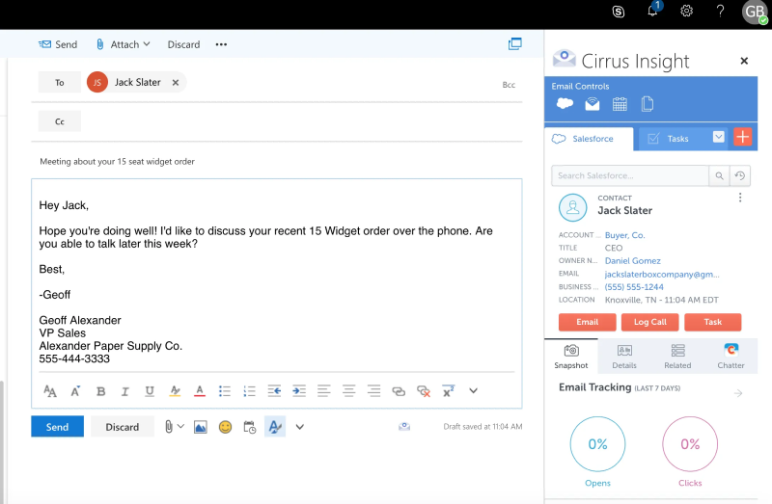The width and height of the screenshot is (772, 504).
Task: Open the calendar scheduling icon by the emoji
Action: (250, 427)
